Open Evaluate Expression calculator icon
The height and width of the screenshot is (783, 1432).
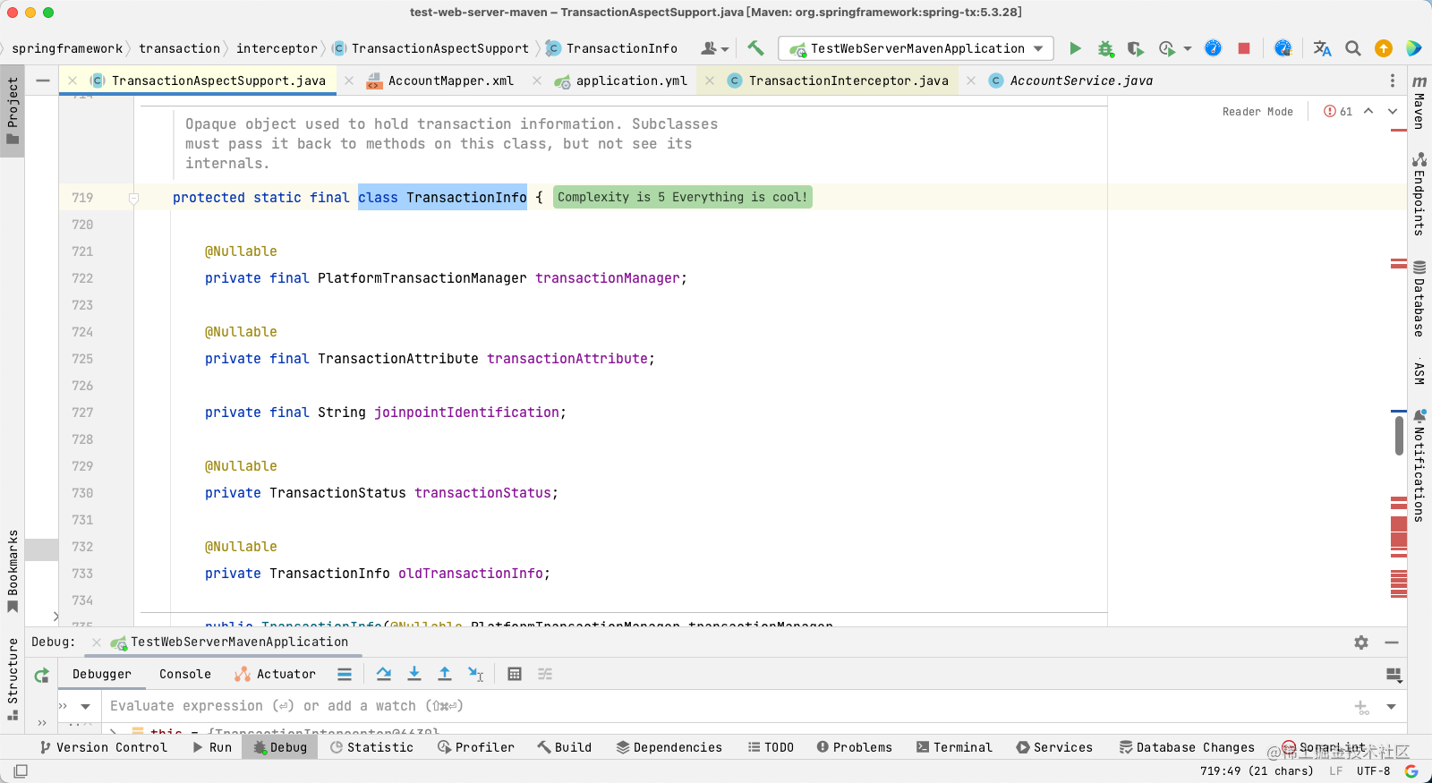point(515,674)
